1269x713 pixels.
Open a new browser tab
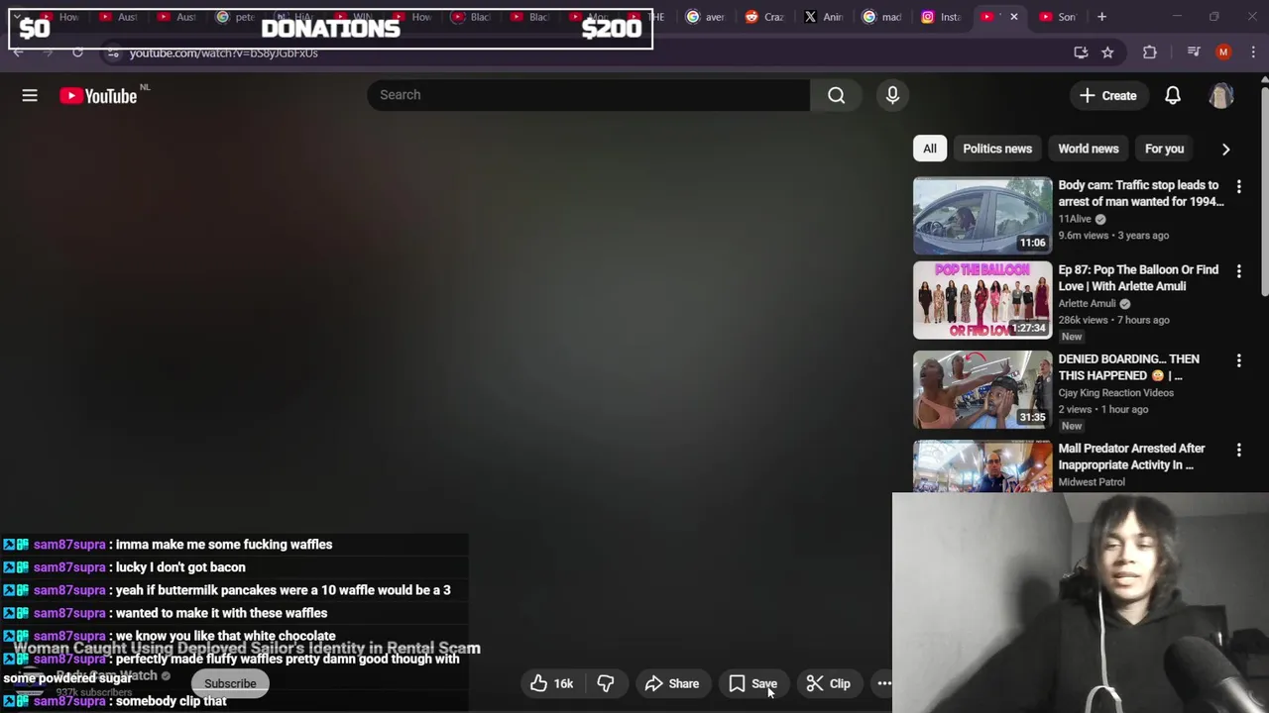[1101, 17]
